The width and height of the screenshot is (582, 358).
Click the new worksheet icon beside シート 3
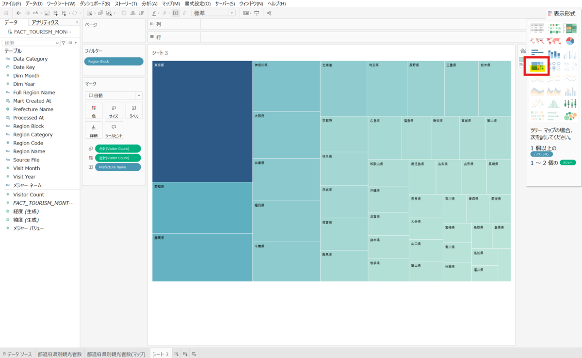[x=177, y=354]
